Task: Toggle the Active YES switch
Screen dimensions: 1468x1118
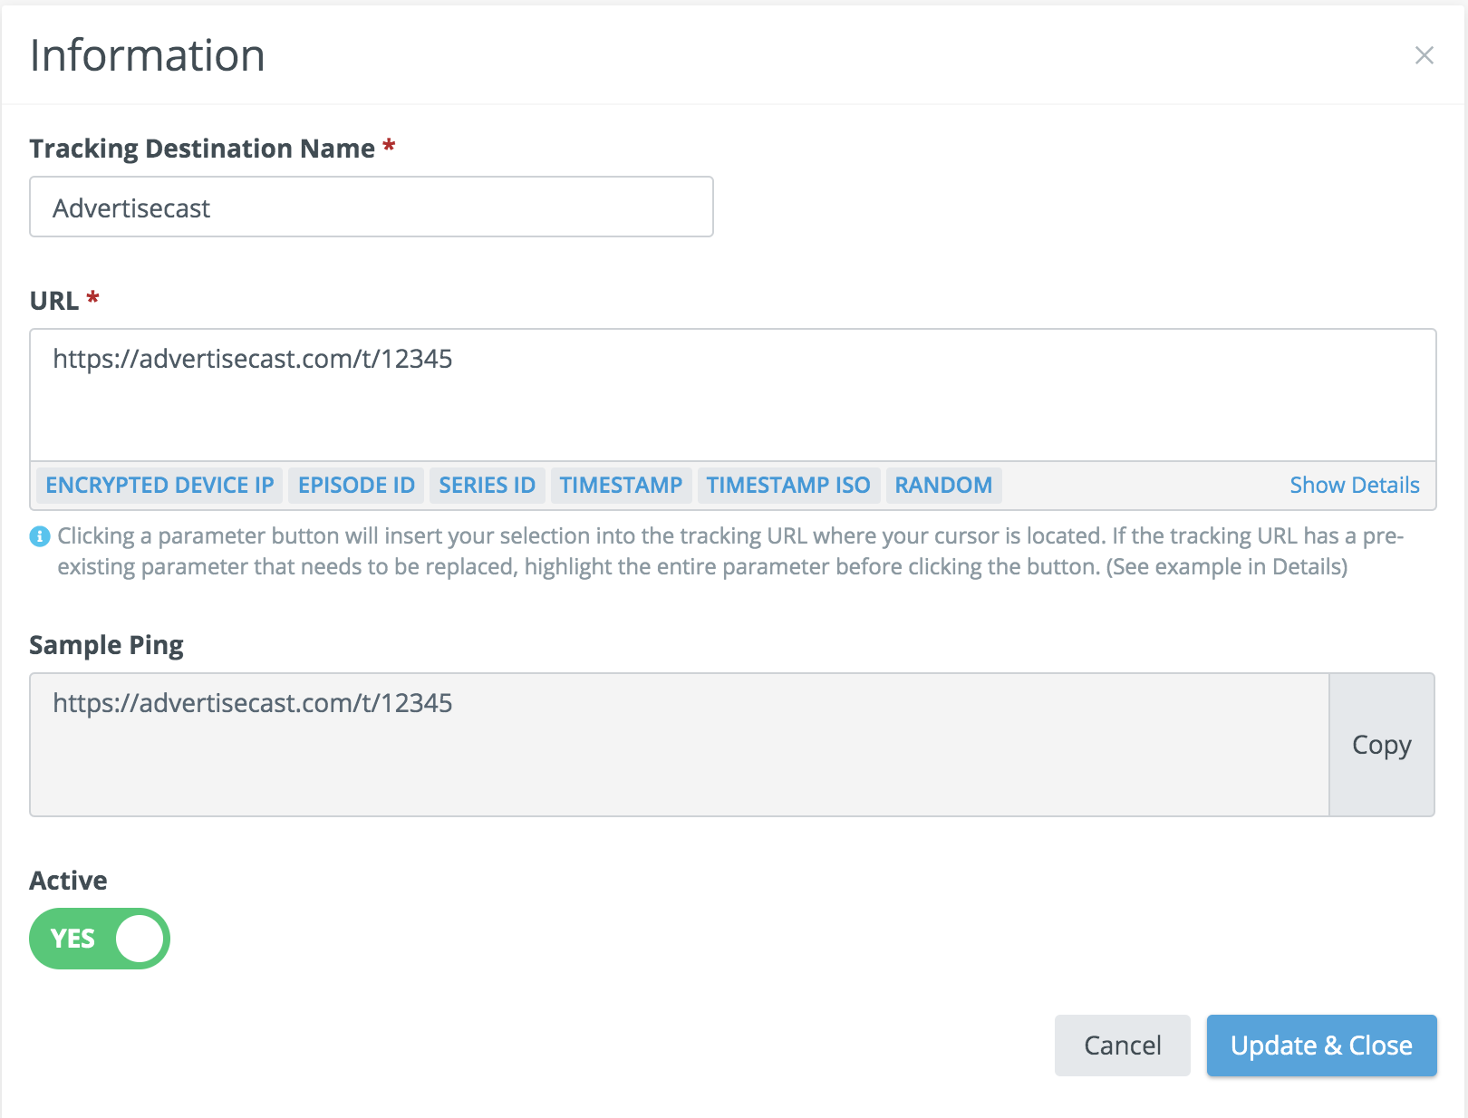Action: click(x=100, y=939)
